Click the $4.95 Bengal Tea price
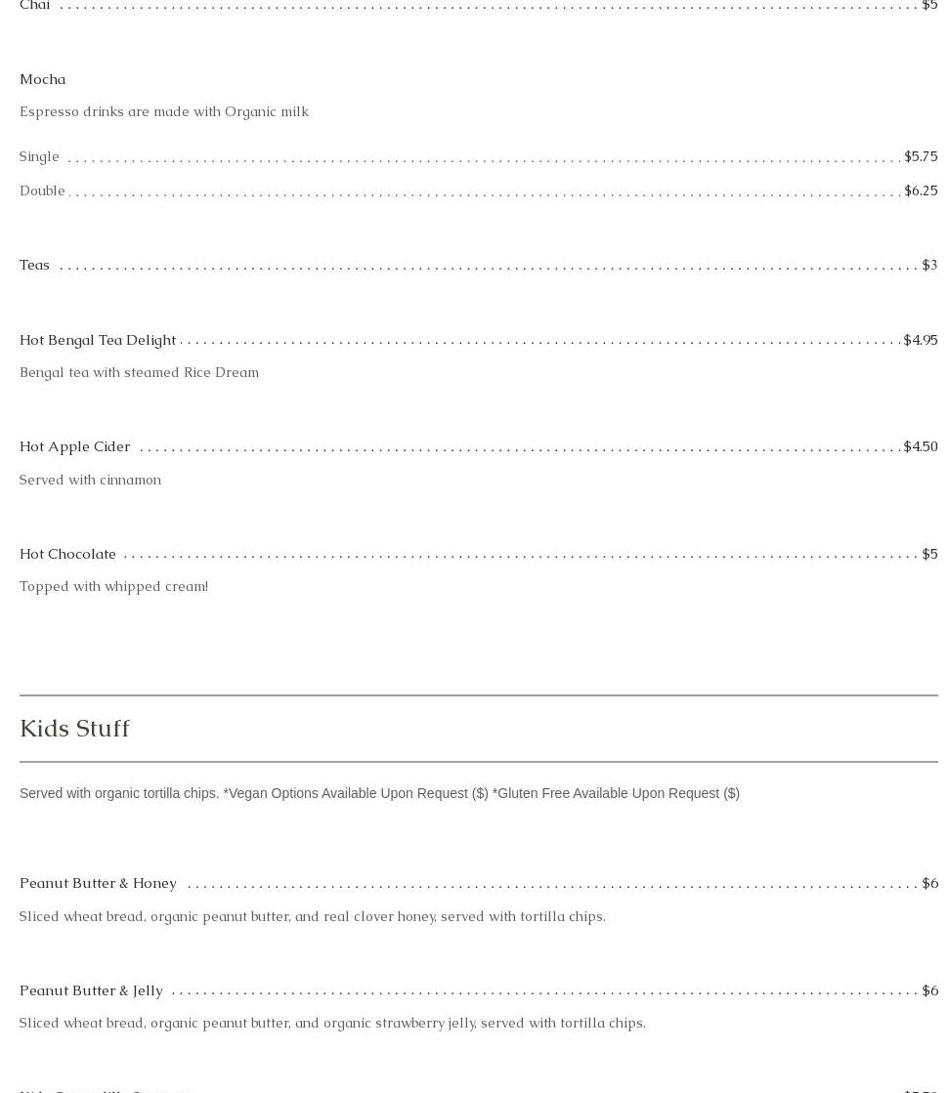 [920, 340]
